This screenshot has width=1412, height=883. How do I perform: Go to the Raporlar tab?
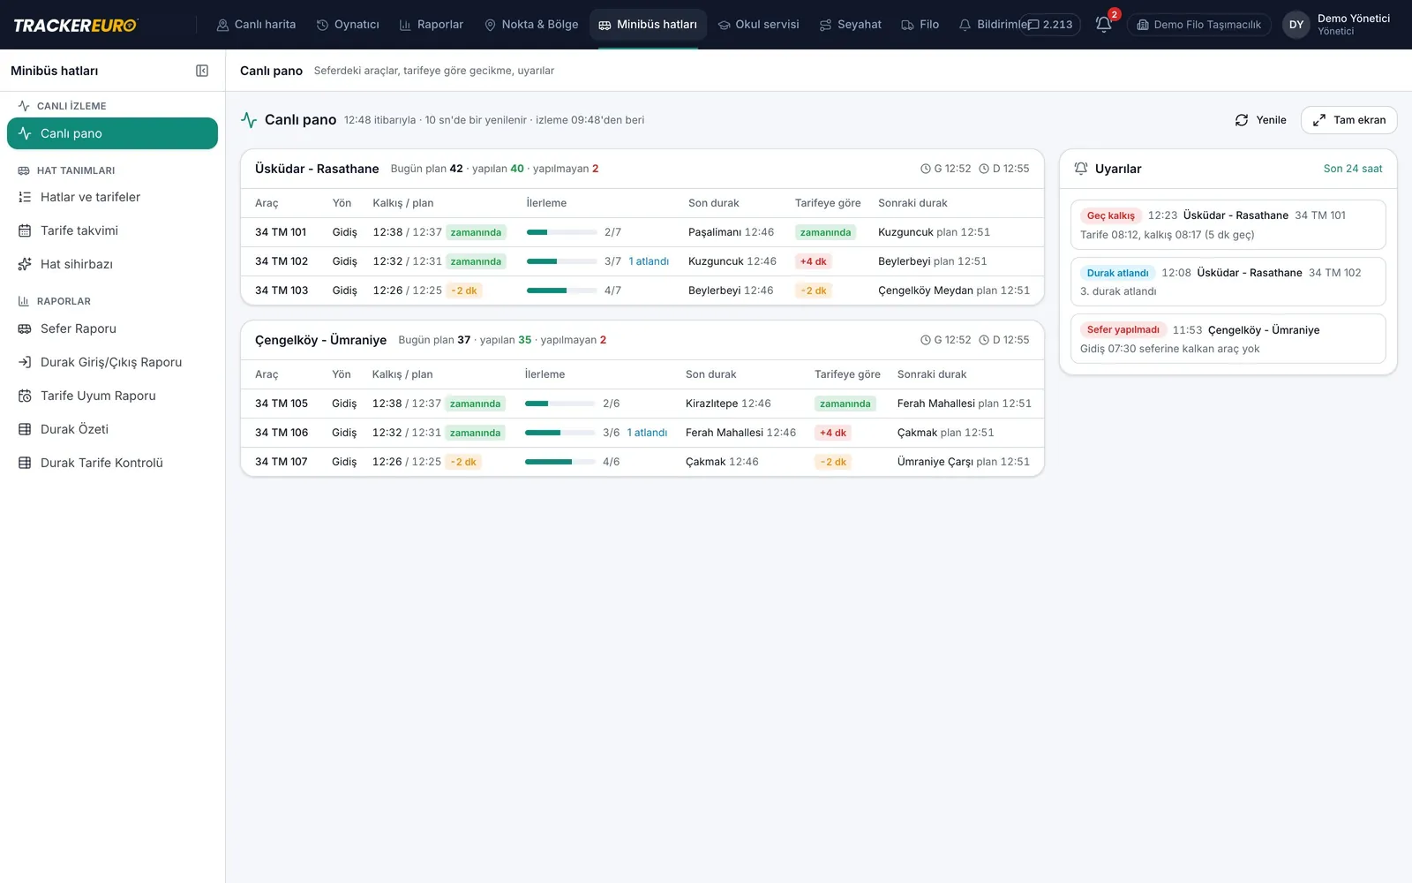[431, 25]
